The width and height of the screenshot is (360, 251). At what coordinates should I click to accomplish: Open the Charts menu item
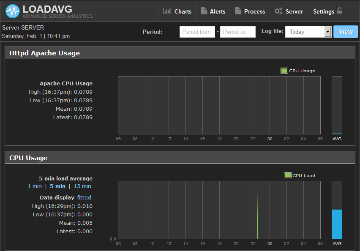(x=183, y=11)
